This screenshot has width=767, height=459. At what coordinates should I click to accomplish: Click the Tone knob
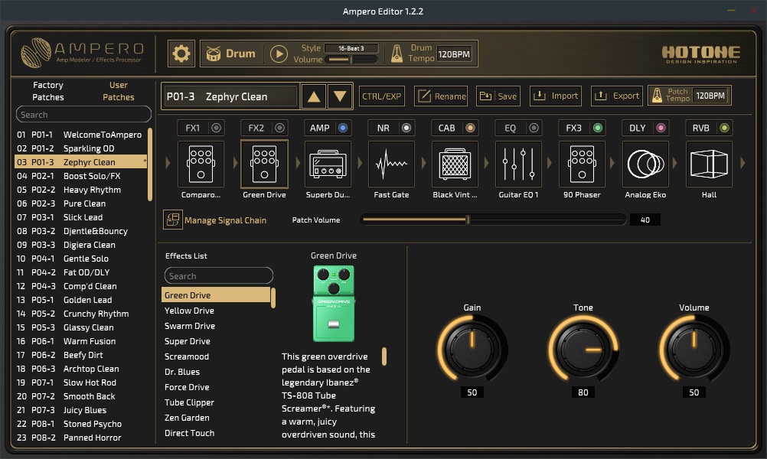click(x=583, y=350)
